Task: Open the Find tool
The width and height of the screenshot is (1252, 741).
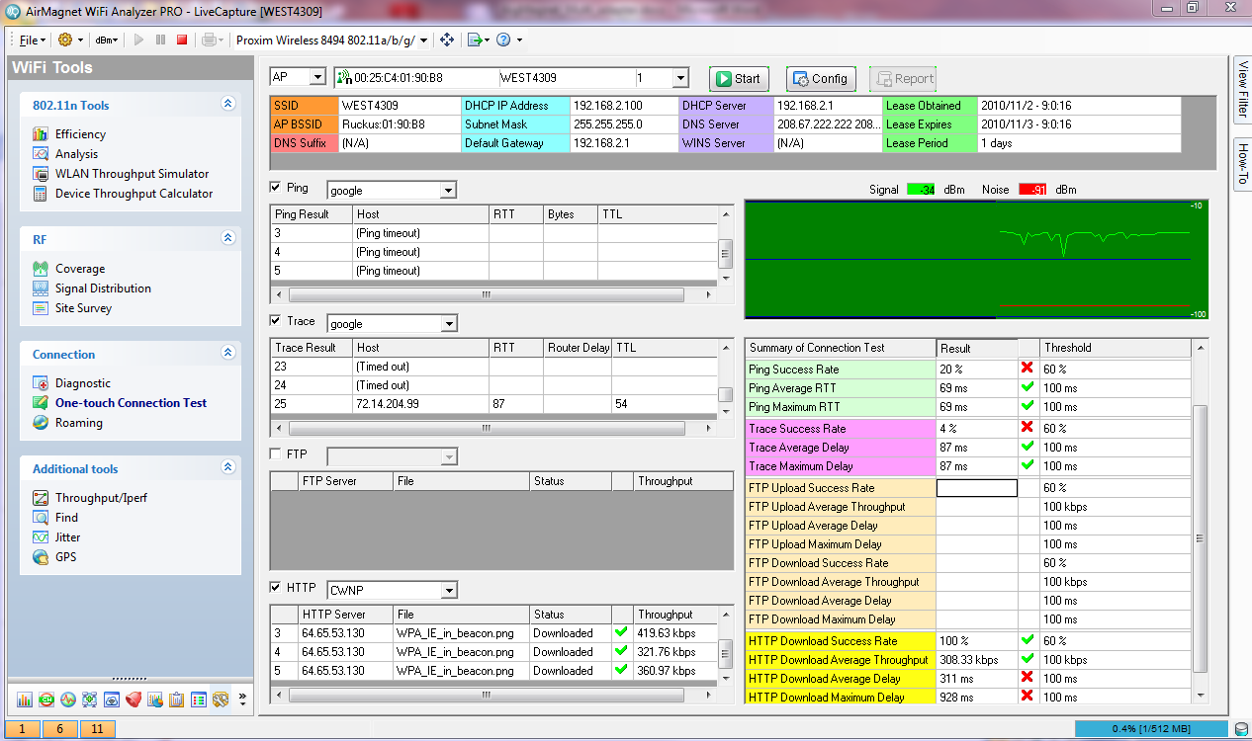Action: click(66, 518)
